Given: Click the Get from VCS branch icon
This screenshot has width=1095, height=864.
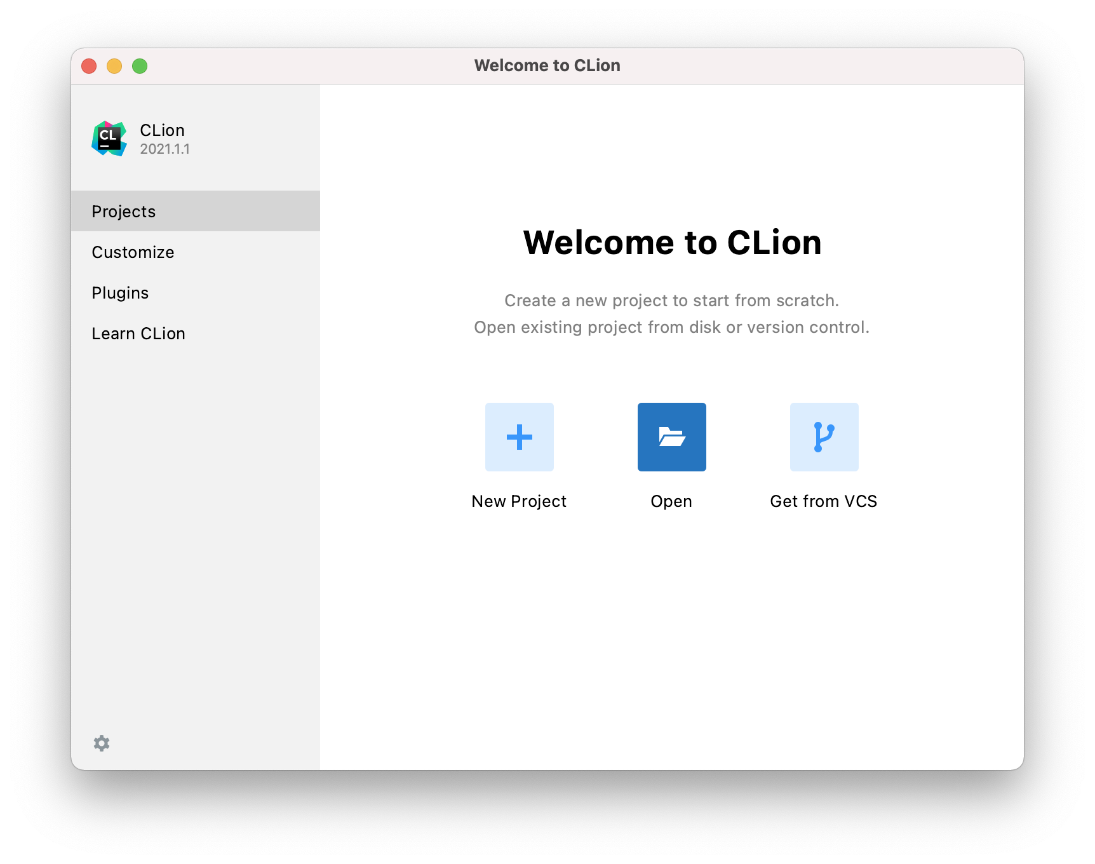Looking at the screenshot, I should point(824,437).
